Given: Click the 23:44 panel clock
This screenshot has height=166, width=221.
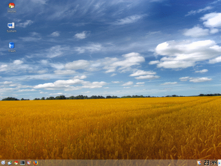Looking at the screenshot, I should 211,163.
